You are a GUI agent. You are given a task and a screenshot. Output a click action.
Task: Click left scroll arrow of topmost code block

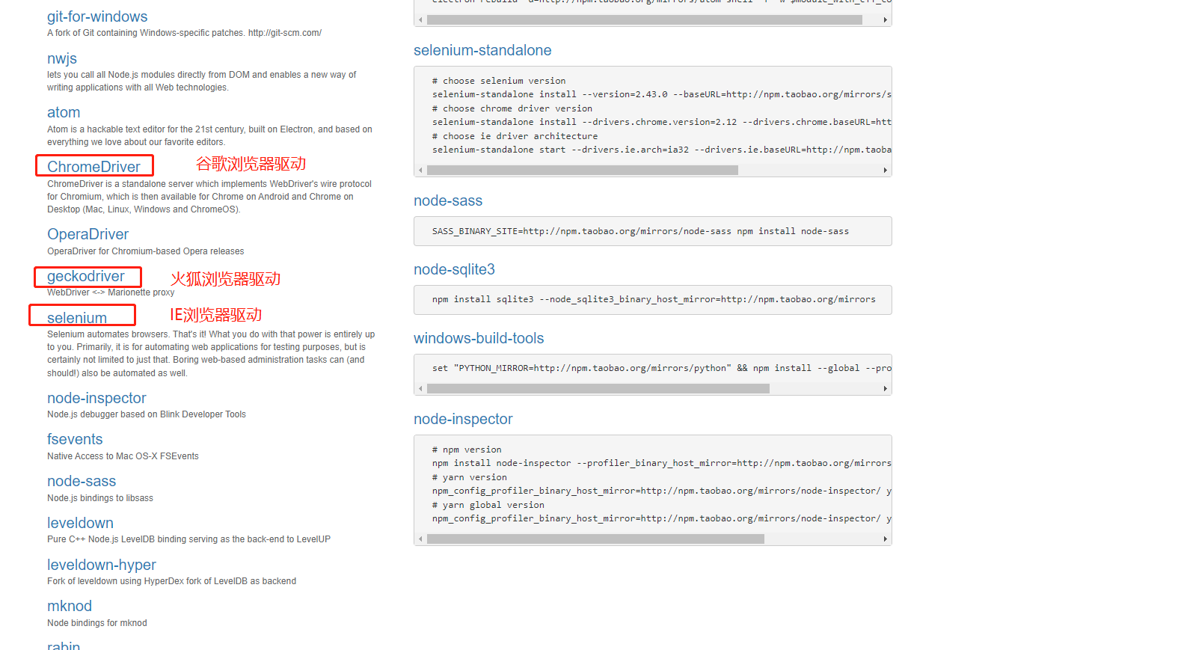[x=420, y=20]
